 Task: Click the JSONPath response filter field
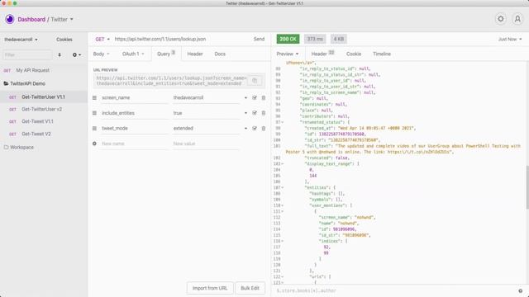(x=395, y=290)
